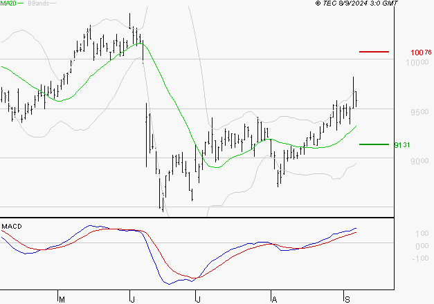Click the TEC 8/9/2024 3:0 GMT timestamp
The image size is (434, 304).
click(356, 3)
